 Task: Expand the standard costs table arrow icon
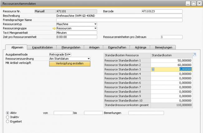click(194, 54)
